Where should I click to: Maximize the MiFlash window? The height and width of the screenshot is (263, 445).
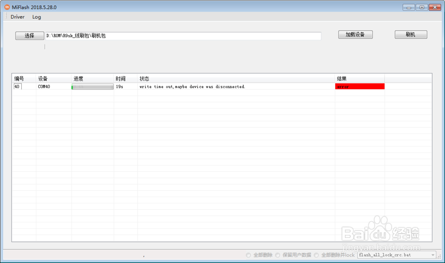tap(422, 8)
